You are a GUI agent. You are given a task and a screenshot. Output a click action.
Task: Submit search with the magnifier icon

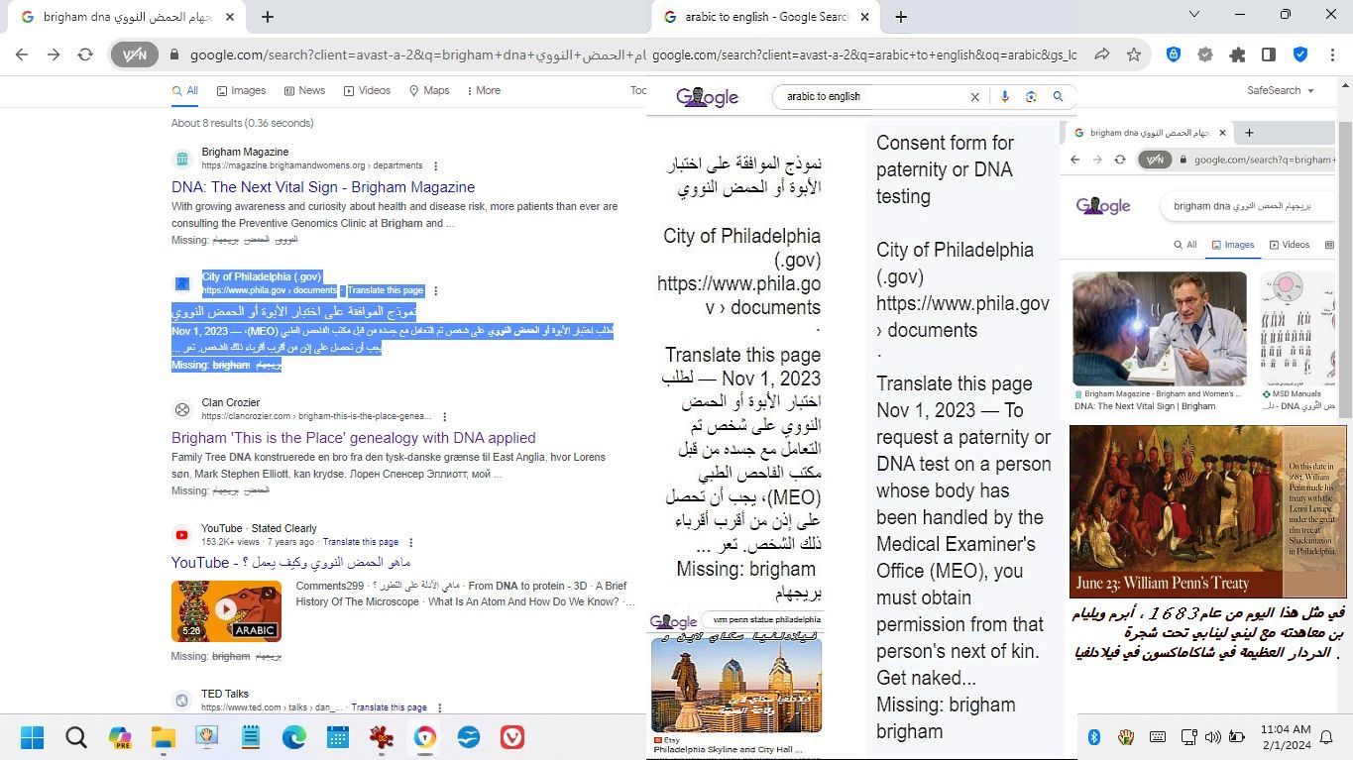pos(1058,97)
